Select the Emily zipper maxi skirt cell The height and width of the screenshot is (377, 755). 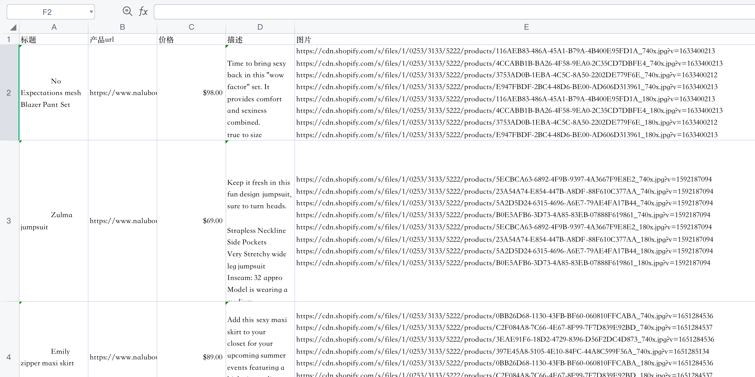tap(54, 339)
